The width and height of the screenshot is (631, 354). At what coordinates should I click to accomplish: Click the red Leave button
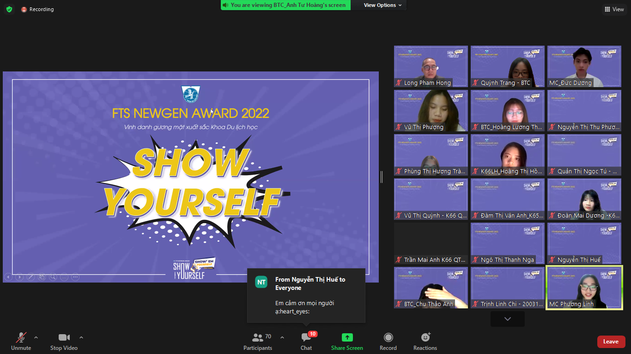(x=611, y=342)
